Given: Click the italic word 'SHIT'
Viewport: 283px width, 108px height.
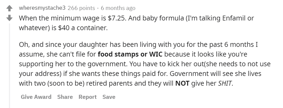Looking at the screenshot, I should point(225,83).
